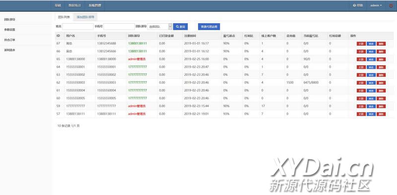397x195 pixels.
Task: Click the dropdown arrow beside the search button
Action: click(x=170, y=27)
